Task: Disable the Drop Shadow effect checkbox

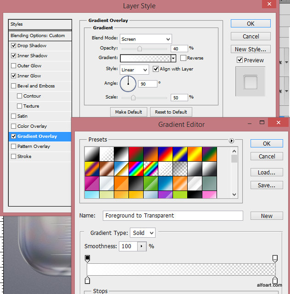Action: (13, 46)
